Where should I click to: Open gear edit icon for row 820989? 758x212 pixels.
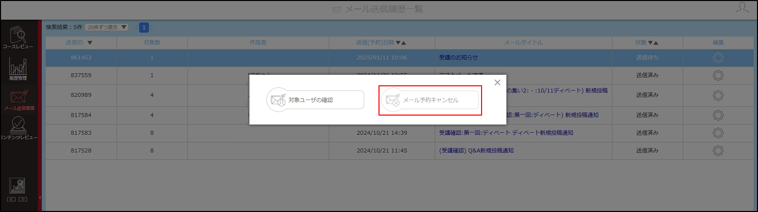point(718,95)
